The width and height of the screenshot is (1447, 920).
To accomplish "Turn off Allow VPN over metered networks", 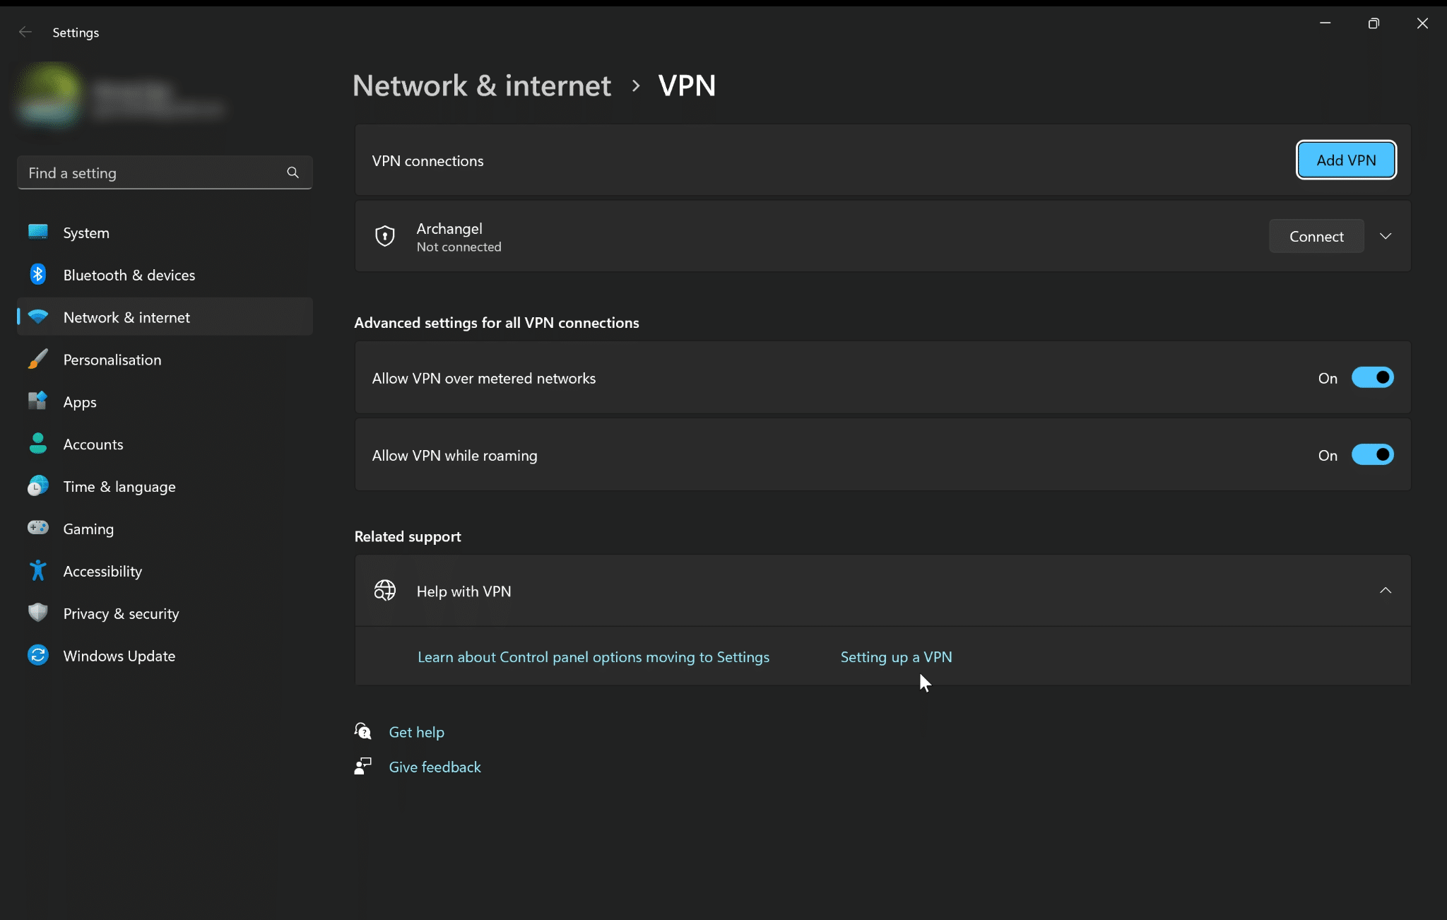I will click(x=1372, y=377).
